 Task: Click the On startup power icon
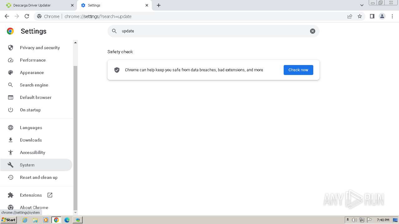pos(11,110)
